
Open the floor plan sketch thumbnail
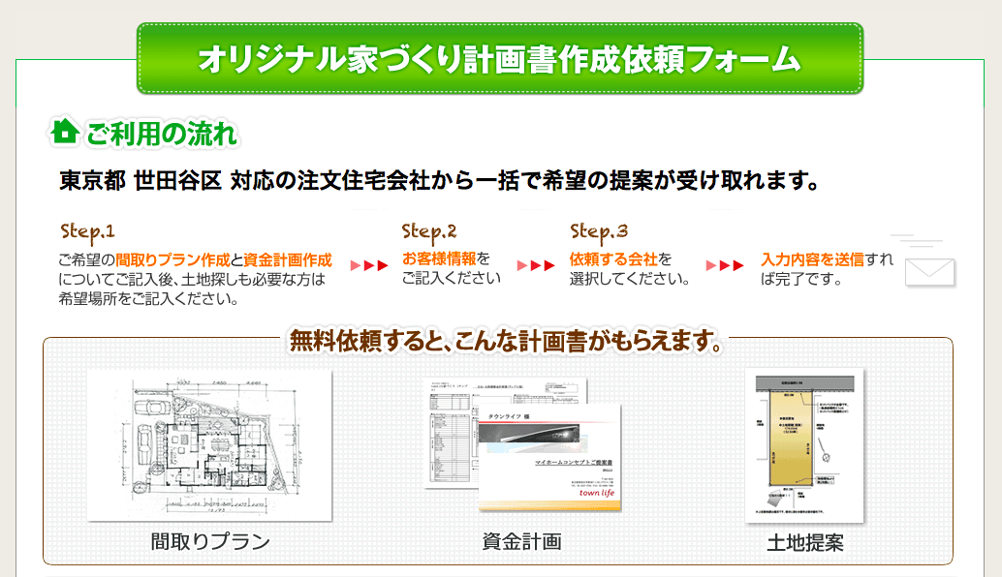coord(209,445)
